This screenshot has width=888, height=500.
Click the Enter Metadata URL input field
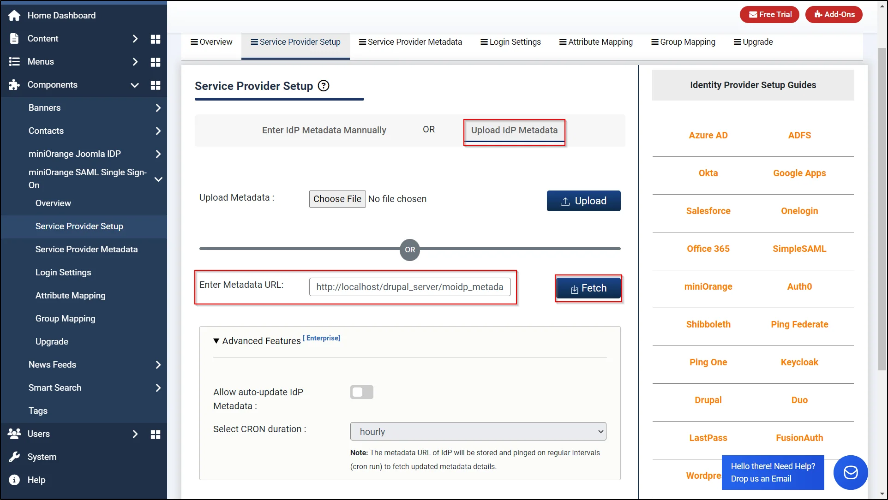410,287
